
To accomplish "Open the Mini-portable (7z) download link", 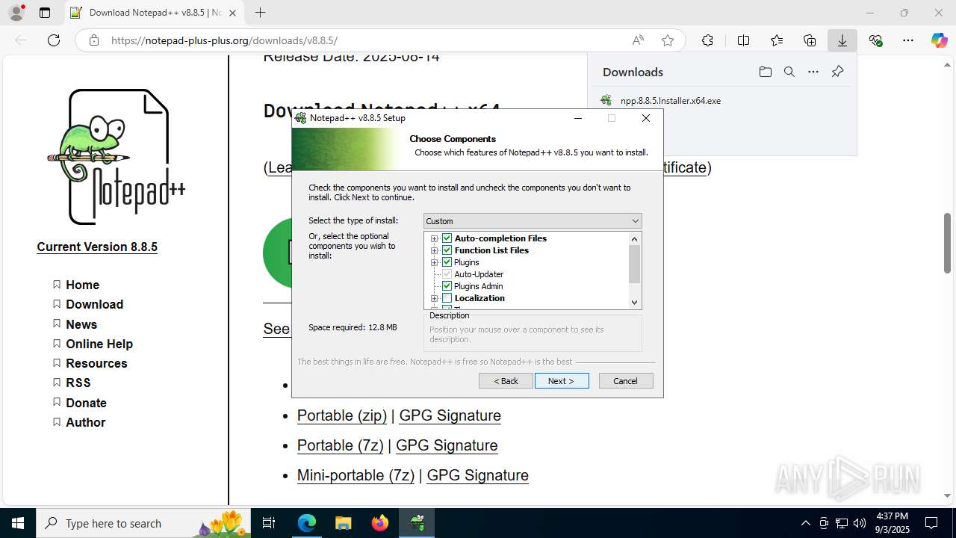I will (x=356, y=475).
